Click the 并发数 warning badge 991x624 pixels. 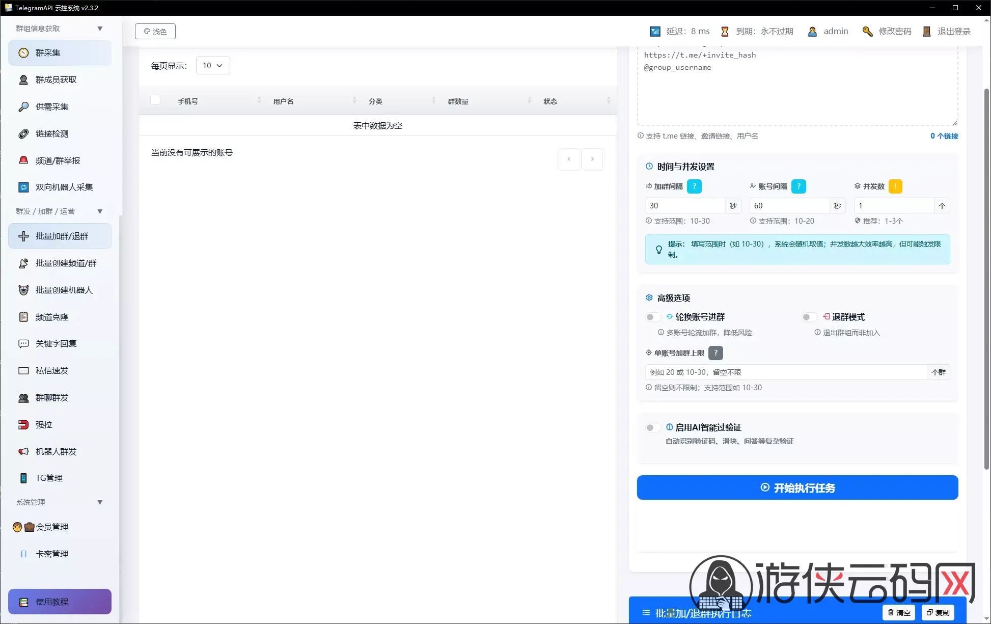[895, 186]
